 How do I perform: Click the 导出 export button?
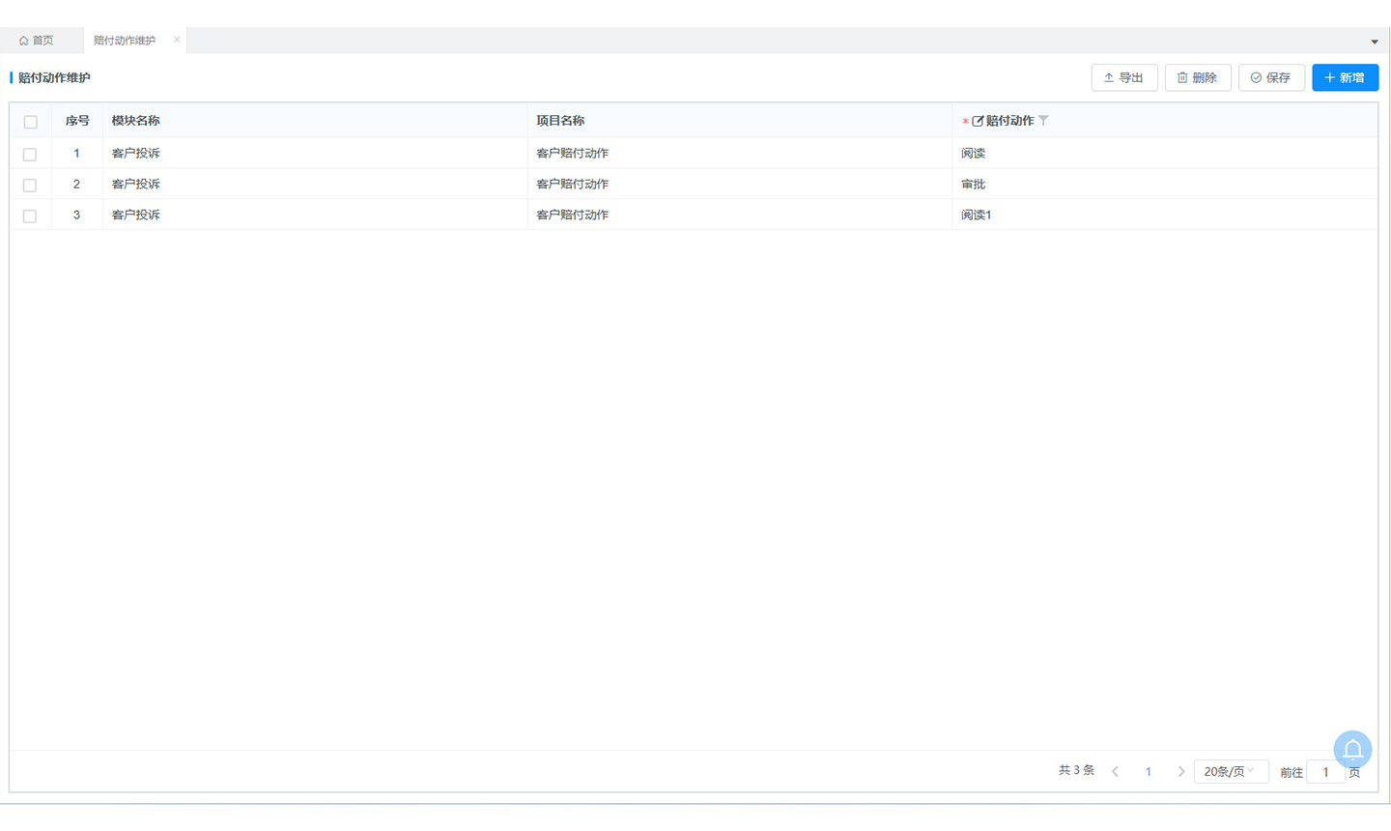[1123, 77]
